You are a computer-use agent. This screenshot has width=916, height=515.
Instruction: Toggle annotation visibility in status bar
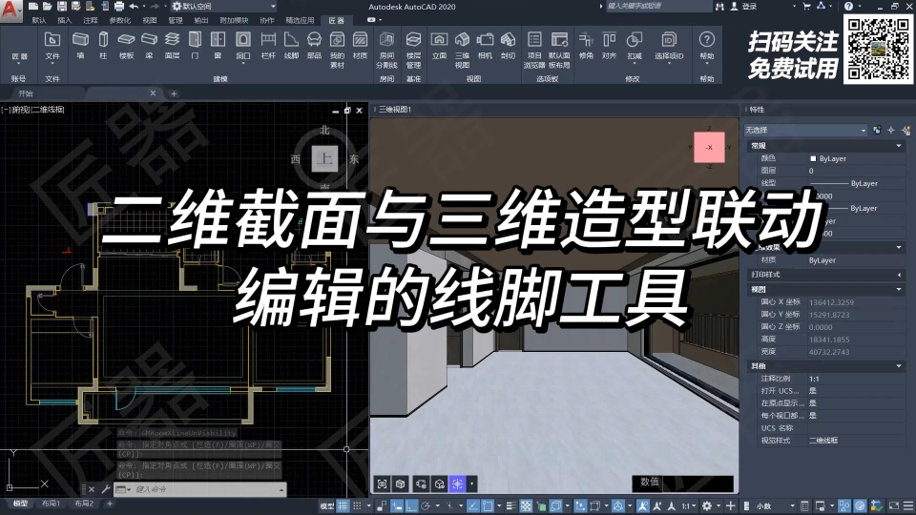pyautogui.click(x=642, y=505)
